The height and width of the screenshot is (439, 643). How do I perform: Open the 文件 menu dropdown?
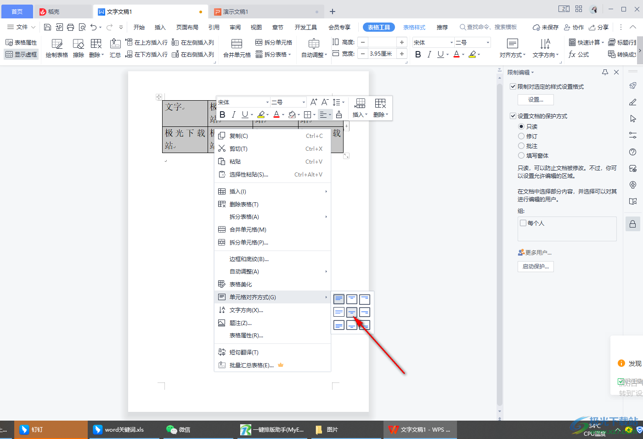click(22, 27)
